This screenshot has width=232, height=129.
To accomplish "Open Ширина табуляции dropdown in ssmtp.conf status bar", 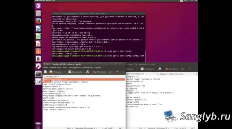I will [86, 128].
